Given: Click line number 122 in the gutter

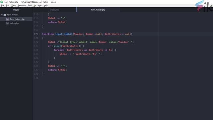Looking at the screenshot, I should [x=36, y=42].
